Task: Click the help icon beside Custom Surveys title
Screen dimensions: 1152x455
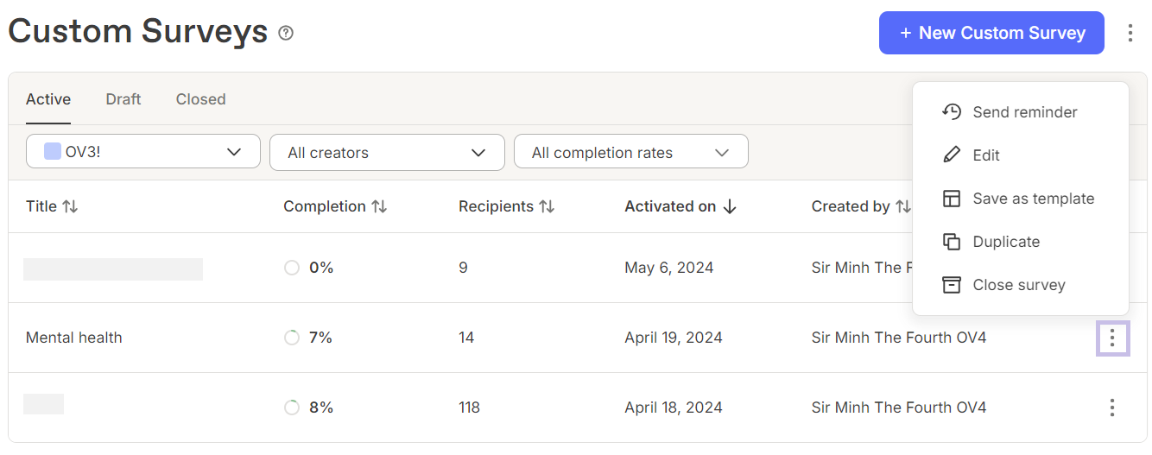Action: pos(286,33)
